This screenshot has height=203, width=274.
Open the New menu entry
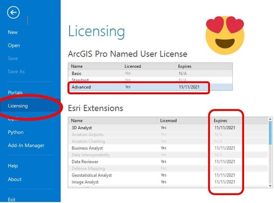point(12,33)
